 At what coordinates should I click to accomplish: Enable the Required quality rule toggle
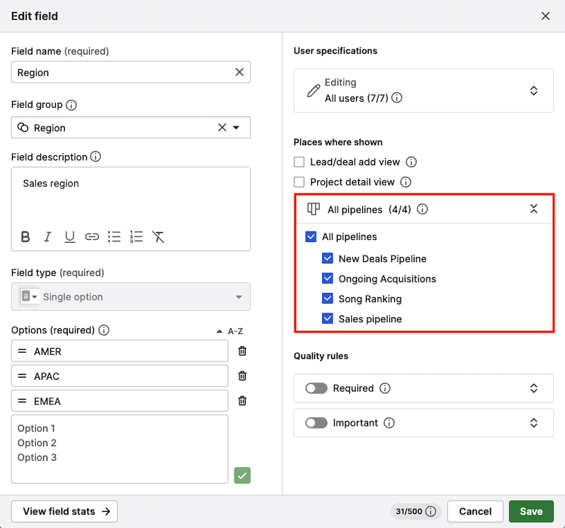[x=316, y=388]
